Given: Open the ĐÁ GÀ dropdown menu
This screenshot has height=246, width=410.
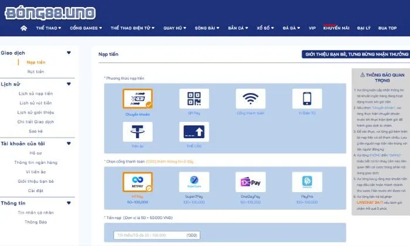Looking at the screenshot, I should (291, 28).
